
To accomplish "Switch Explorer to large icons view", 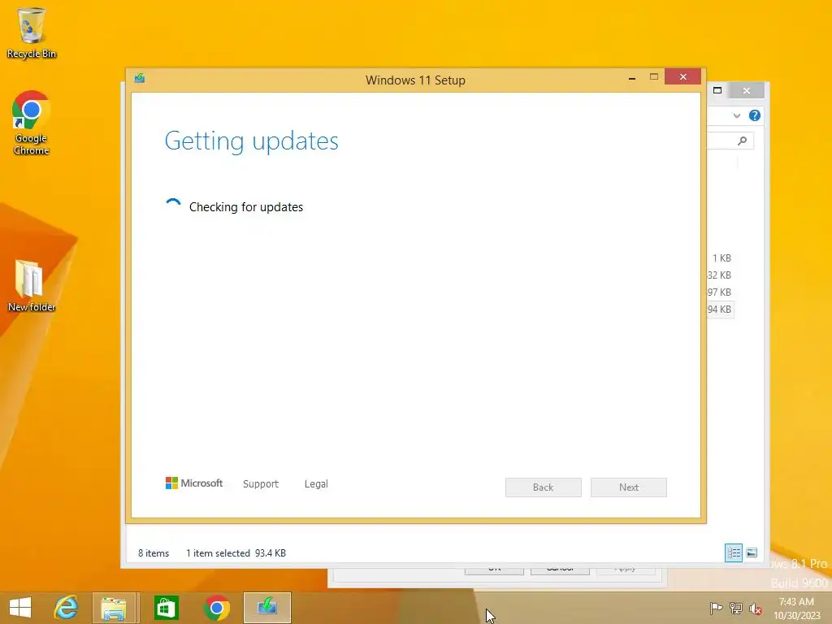I will pos(752,552).
